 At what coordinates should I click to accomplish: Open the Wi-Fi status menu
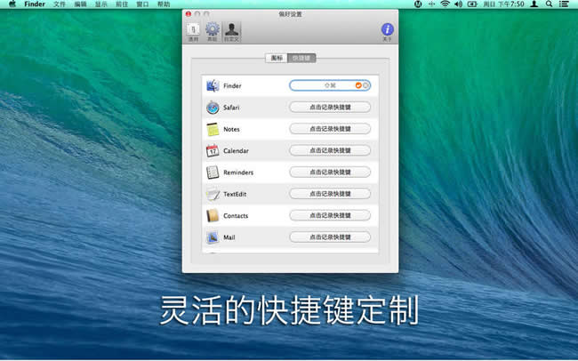click(x=446, y=4)
